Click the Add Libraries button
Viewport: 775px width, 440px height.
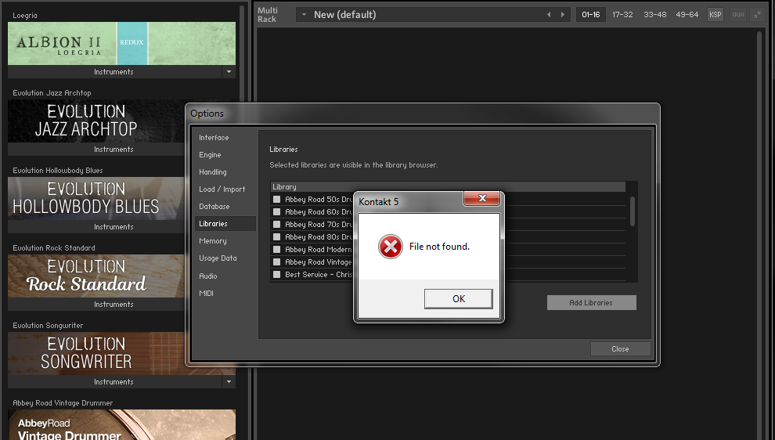click(591, 302)
